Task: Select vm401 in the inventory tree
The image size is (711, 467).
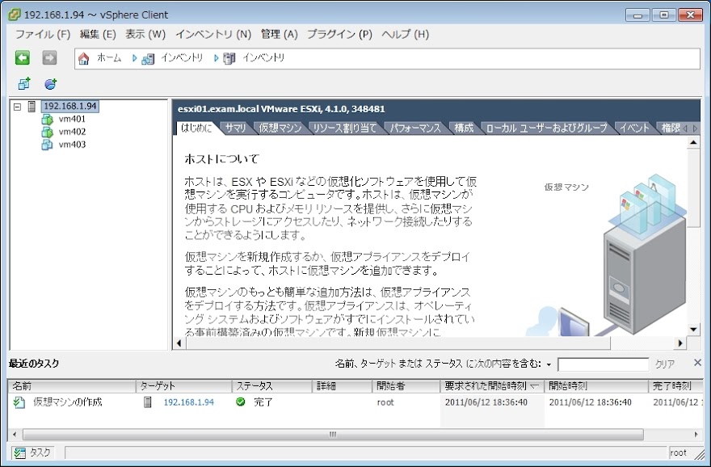Action: [72, 120]
